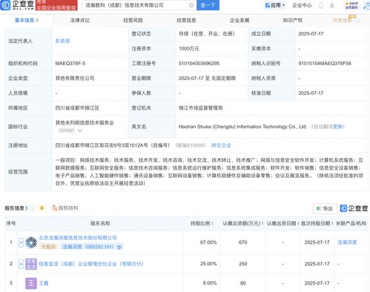Switch to 基本信息 tab
Image resolution: width=370 pixels, height=292 pixels.
pos(27,20)
